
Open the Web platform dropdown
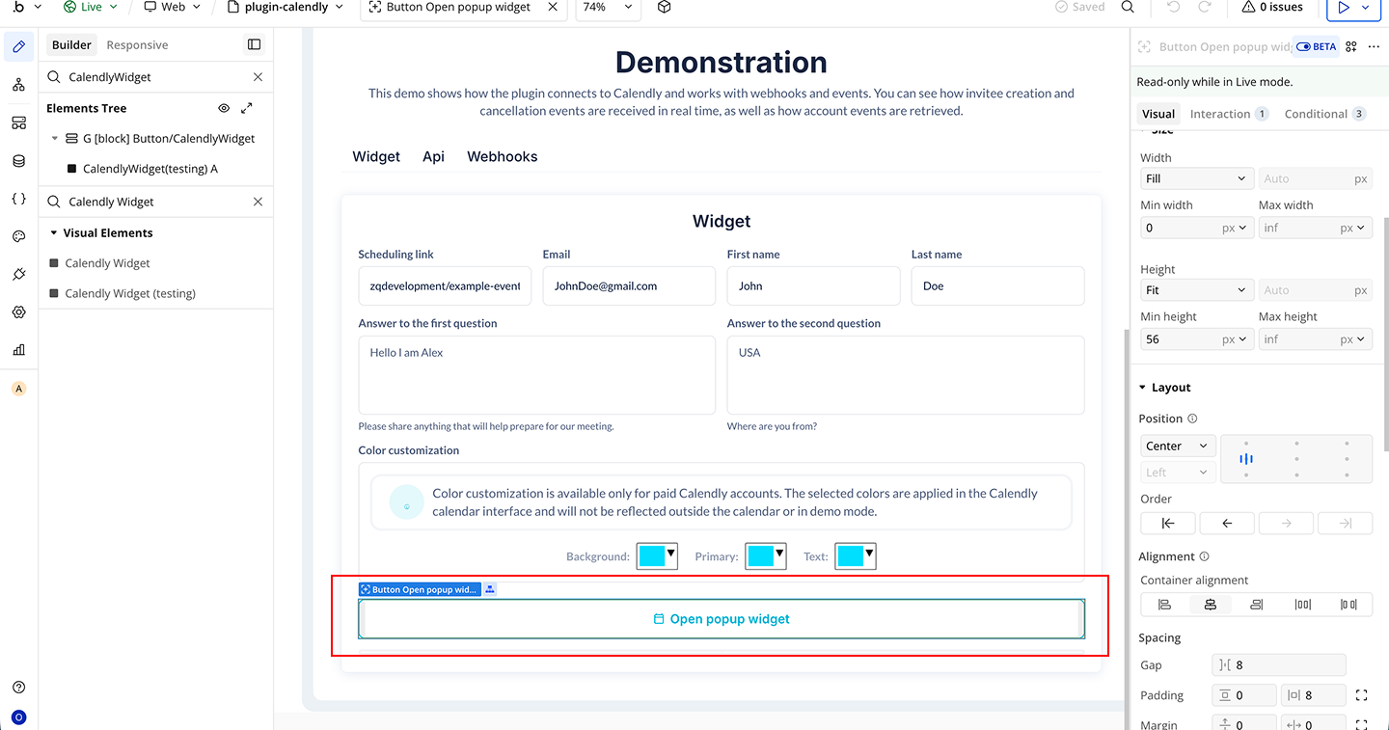pyautogui.click(x=173, y=7)
